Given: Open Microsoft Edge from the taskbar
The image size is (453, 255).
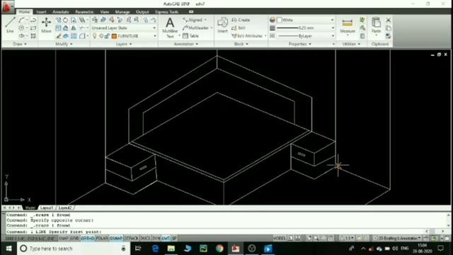Looking at the screenshot, I should click(x=155, y=249).
